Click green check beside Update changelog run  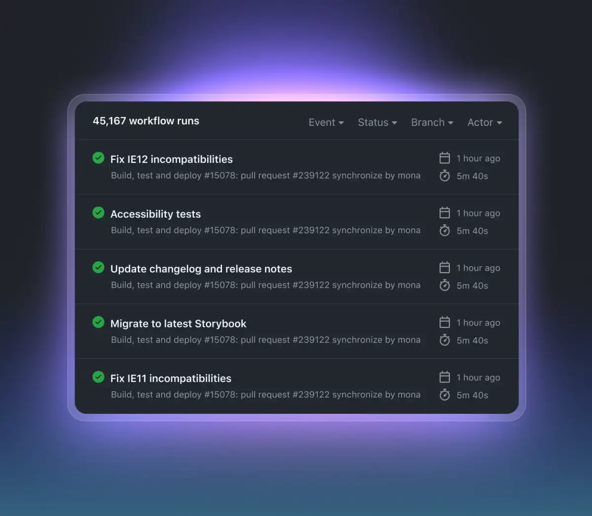(99, 268)
